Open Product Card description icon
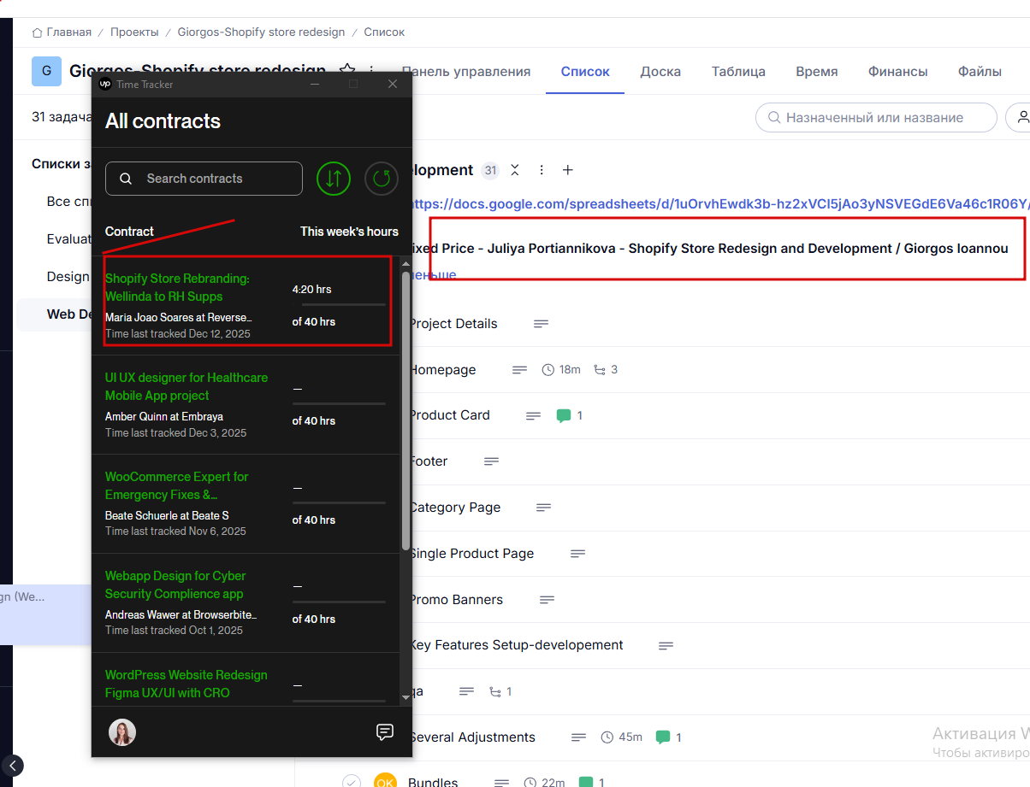This screenshot has width=1030, height=787. [534, 416]
